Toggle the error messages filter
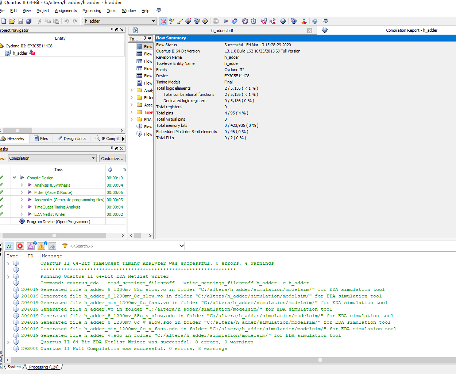456x374 pixels. [20, 246]
